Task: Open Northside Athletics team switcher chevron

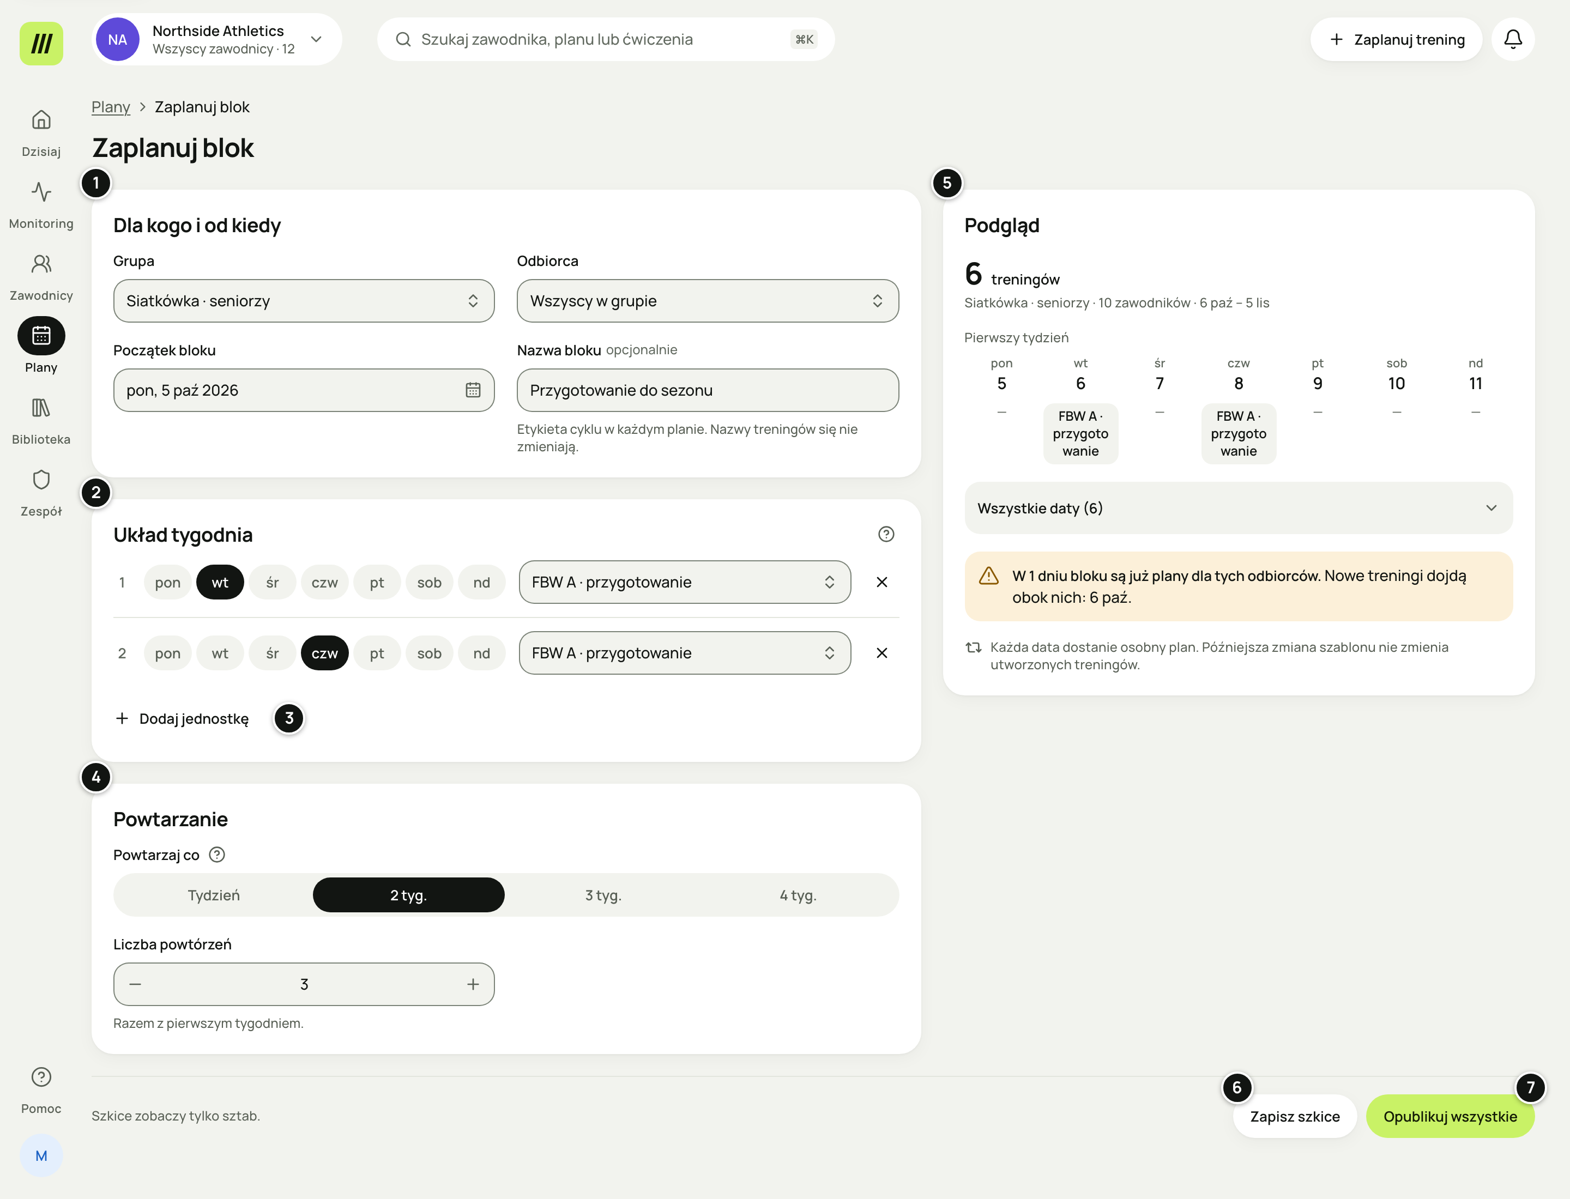Action: click(x=316, y=39)
